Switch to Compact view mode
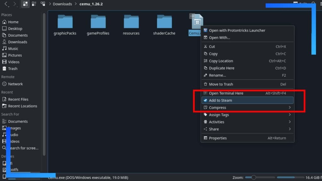Image resolution: width=322 pixels, height=181 pixels. point(34,4)
